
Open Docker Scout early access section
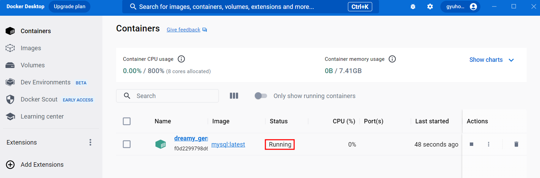(x=39, y=99)
